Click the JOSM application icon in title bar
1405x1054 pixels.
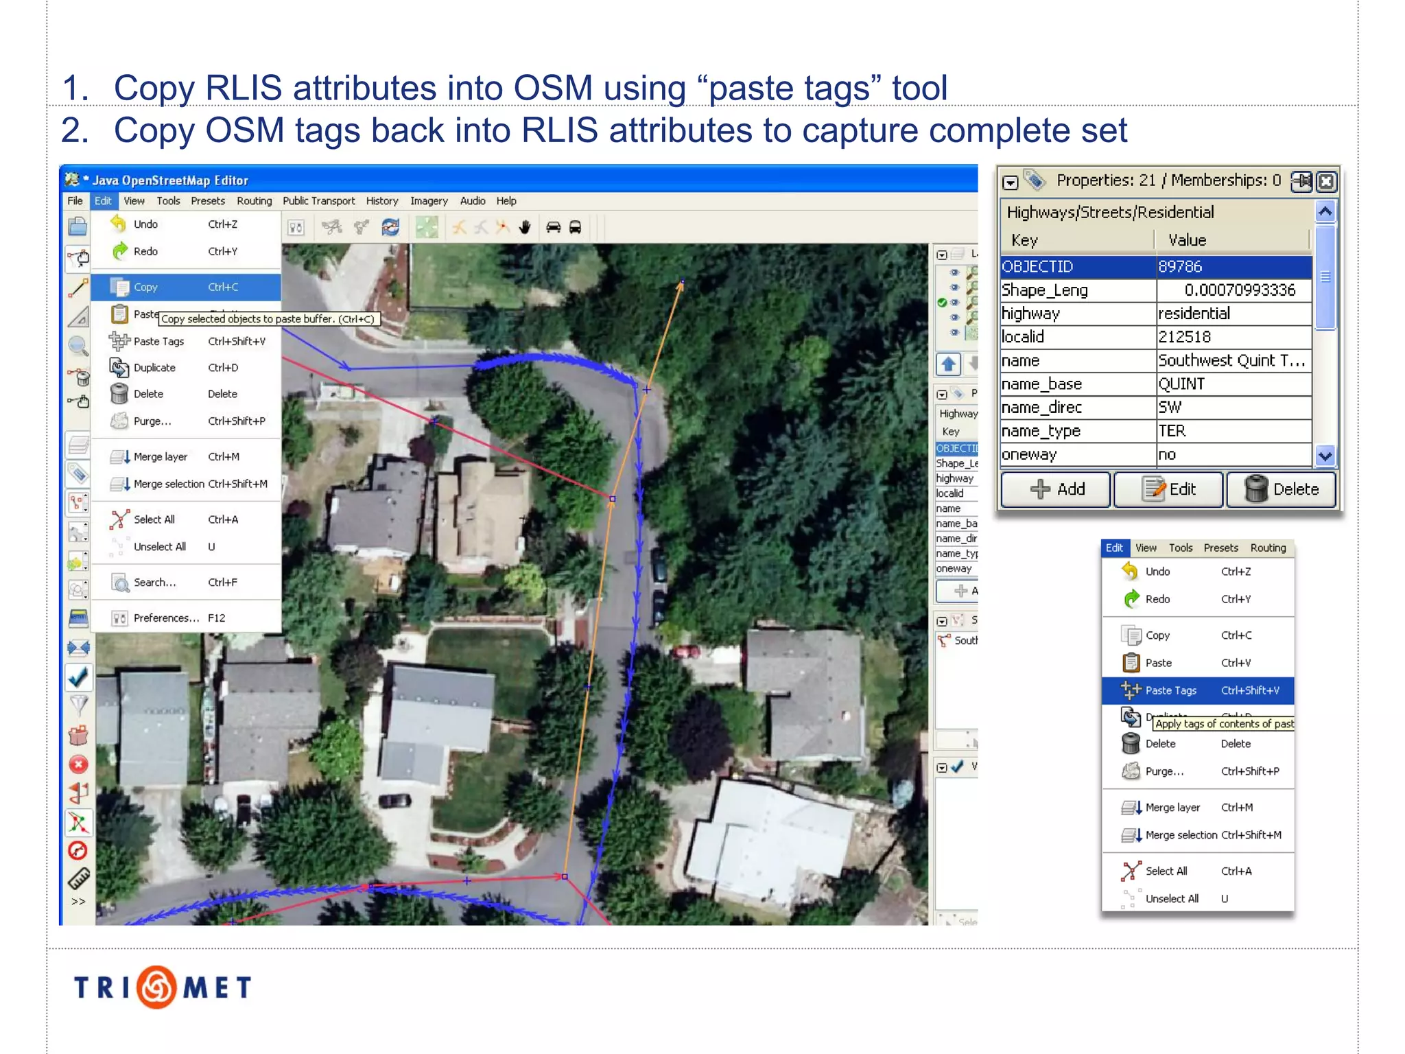[x=72, y=180]
